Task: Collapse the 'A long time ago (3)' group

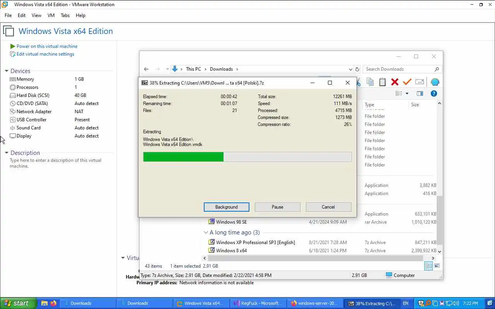Action: [206, 233]
